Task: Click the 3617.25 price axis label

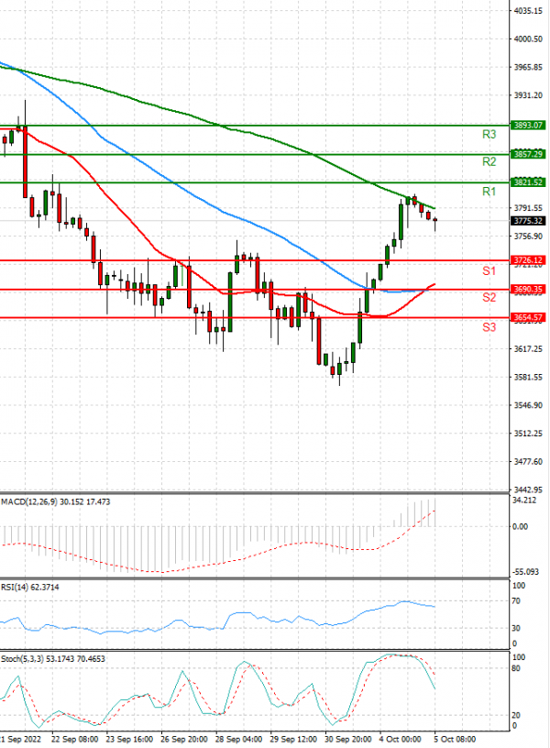Action: pyautogui.click(x=528, y=349)
